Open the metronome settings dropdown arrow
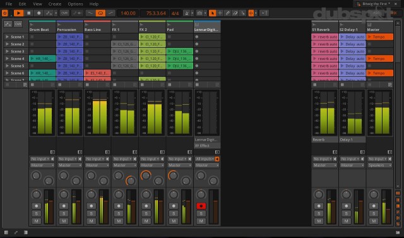The height and width of the screenshot is (238, 404). [192, 13]
